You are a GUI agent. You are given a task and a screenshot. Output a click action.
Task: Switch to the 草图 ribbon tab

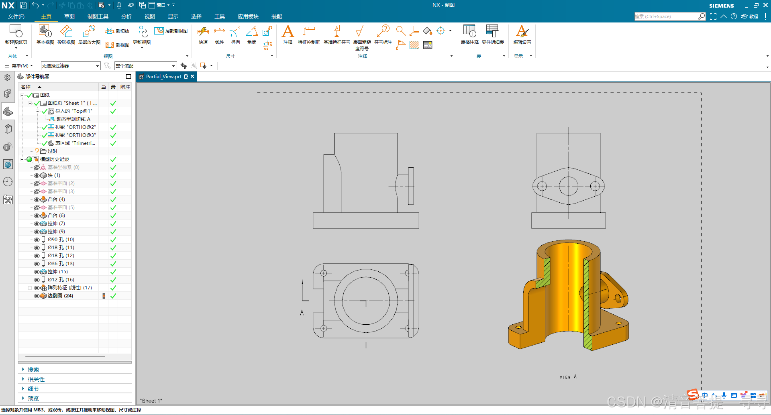[x=69, y=16]
